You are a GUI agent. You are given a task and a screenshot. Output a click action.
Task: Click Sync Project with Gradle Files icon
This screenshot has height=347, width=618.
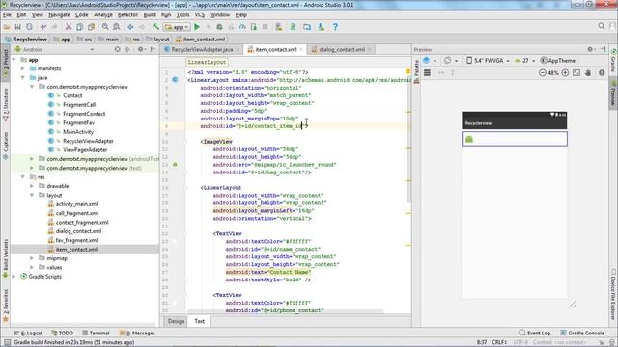(293, 27)
